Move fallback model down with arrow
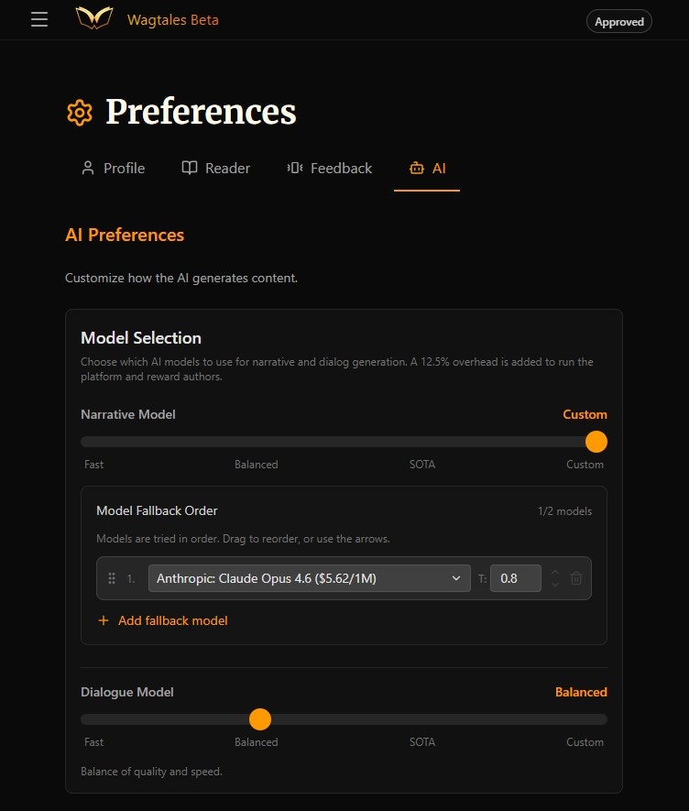Image resolution: width=689 pixels, height=811 pixels. (x=554, y=585)
